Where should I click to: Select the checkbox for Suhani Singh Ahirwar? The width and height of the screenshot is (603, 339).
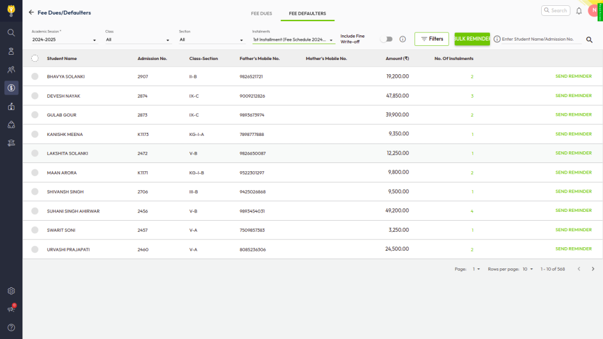click(x=35, y=211)
